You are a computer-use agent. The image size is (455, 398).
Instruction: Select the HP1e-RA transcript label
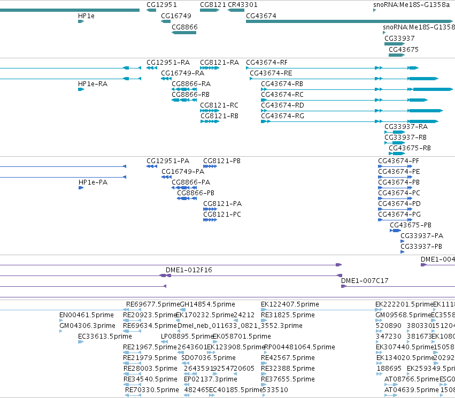92,84
